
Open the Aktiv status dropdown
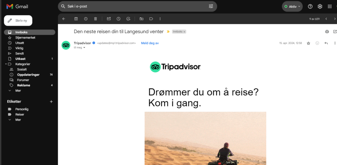(292, 6)
